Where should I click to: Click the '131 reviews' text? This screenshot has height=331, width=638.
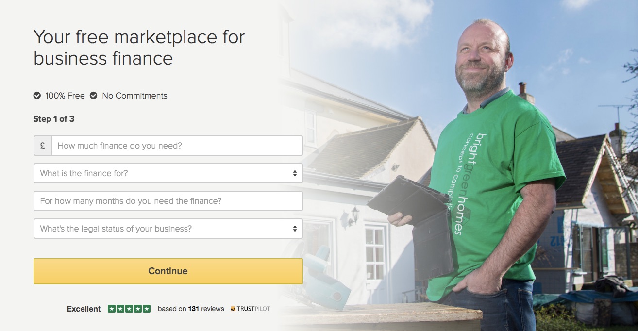pos(206,309)
